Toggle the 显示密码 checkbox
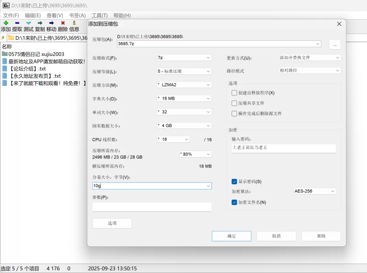Image resolution: width=367 pixels, height=273 pixels. 234,182
